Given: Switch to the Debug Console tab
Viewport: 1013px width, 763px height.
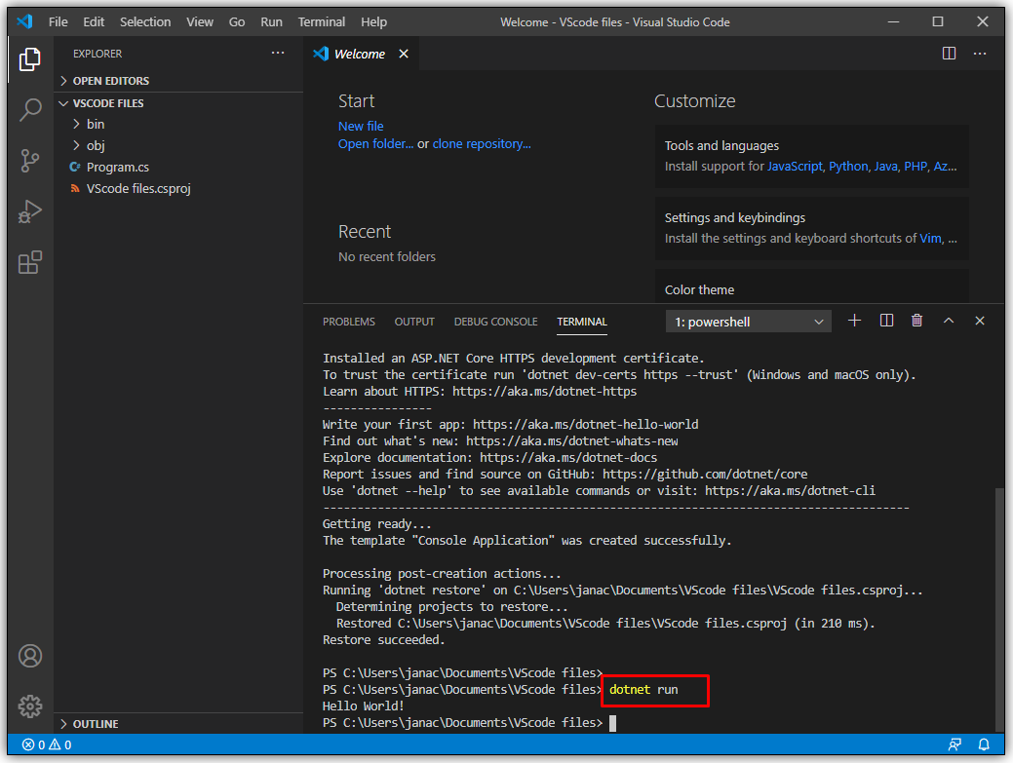Looking at the screenshot, I should click(x=495, y=322).
